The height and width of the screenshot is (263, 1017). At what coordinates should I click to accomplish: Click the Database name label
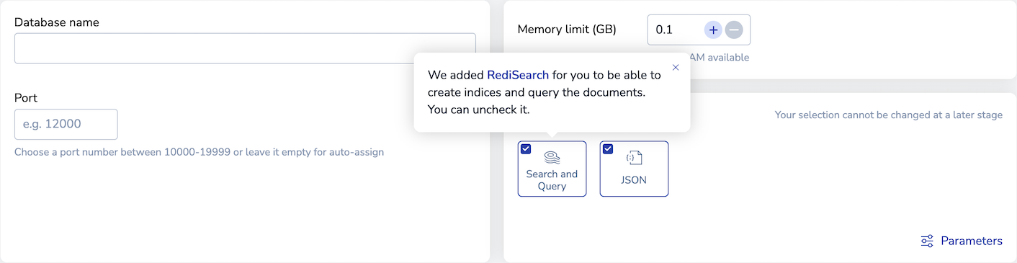[x=57, y=22]
